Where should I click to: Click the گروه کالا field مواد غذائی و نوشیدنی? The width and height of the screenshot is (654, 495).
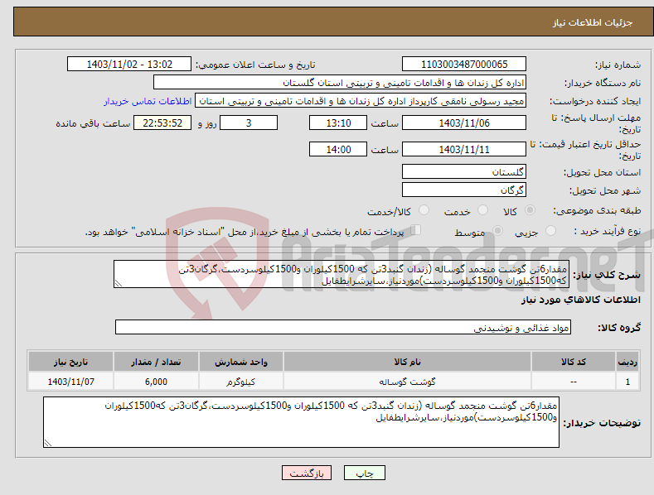pyautogui.click(x=343, y=328)
